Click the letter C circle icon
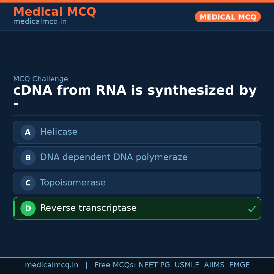The height and width of the screenshot is (274, 274). [28, 183]
